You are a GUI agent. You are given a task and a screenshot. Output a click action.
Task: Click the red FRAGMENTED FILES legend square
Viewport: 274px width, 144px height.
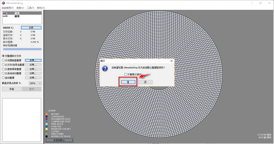coord(47,119)
